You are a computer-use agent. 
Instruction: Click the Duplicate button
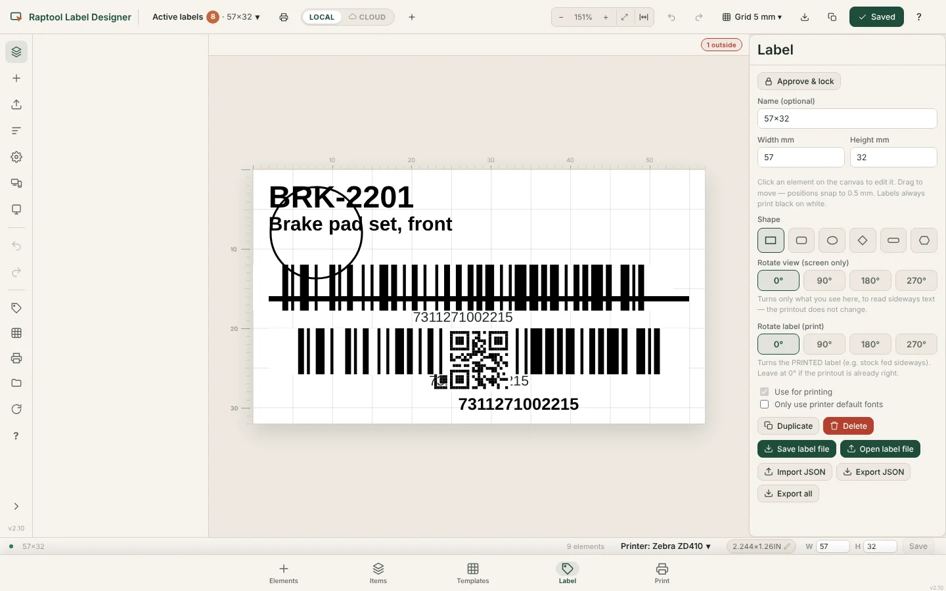coord(788,426)
